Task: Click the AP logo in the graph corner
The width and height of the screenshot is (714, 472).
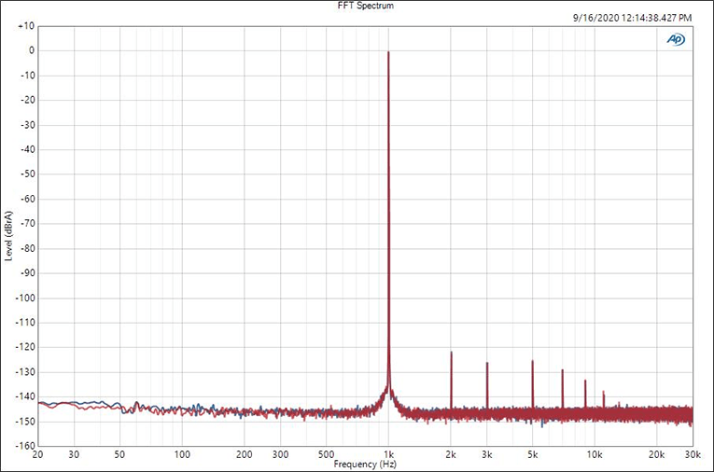Action: coord(674,39)
